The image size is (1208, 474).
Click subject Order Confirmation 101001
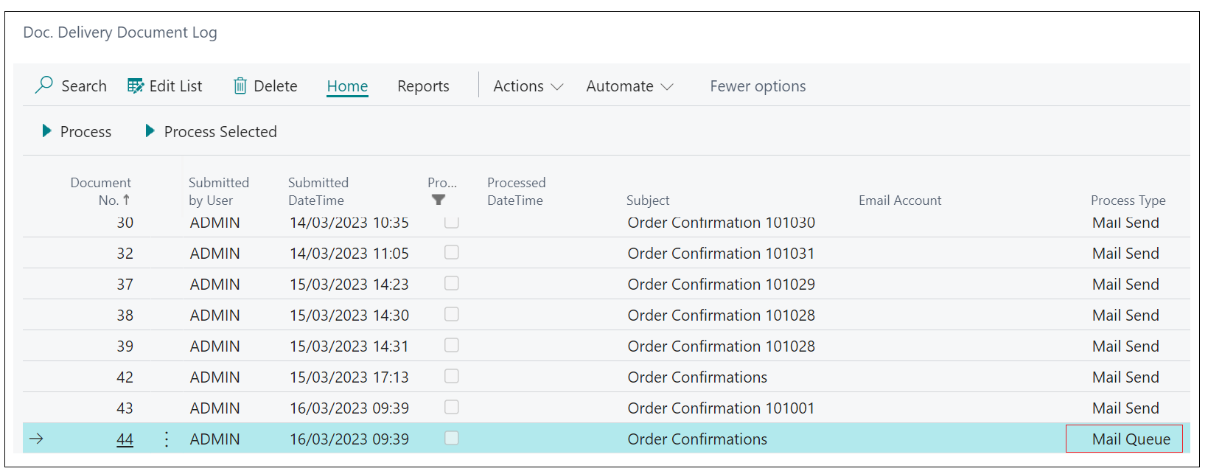(721, 408)
